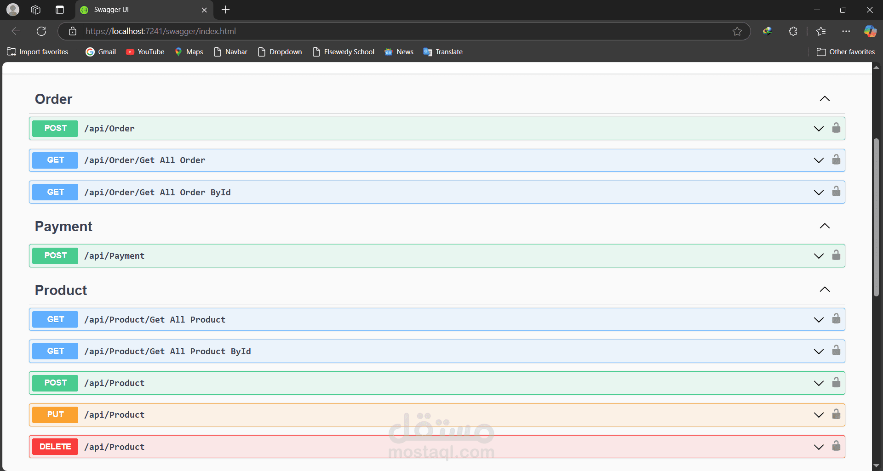Open the Elsewedy School bookmark
Screen dimensions: 883x471
point(344,52)
